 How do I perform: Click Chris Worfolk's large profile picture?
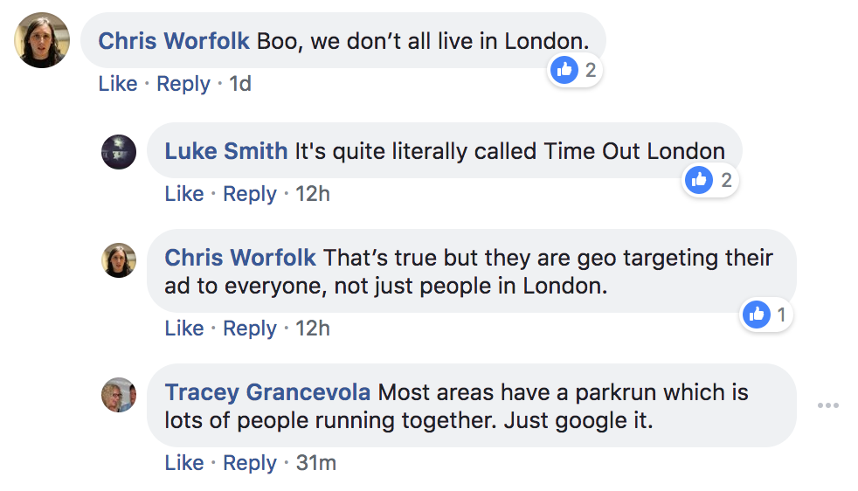point(42,40)
